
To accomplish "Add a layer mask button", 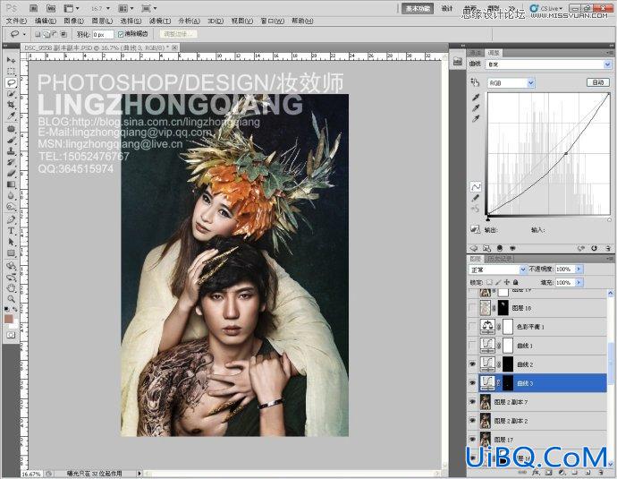I will (x=548, y=472).
